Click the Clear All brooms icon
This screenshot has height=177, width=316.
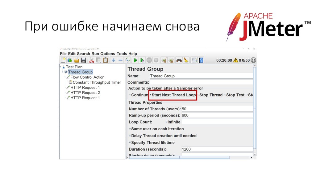(x=171, y=60)
